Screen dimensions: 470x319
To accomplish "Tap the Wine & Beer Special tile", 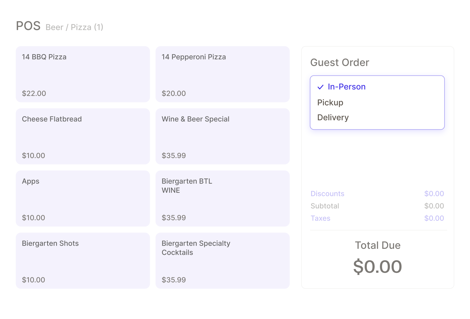I will (x=222, y=136).
